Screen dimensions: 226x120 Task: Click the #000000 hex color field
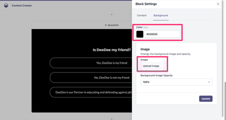tap(162, 34)
